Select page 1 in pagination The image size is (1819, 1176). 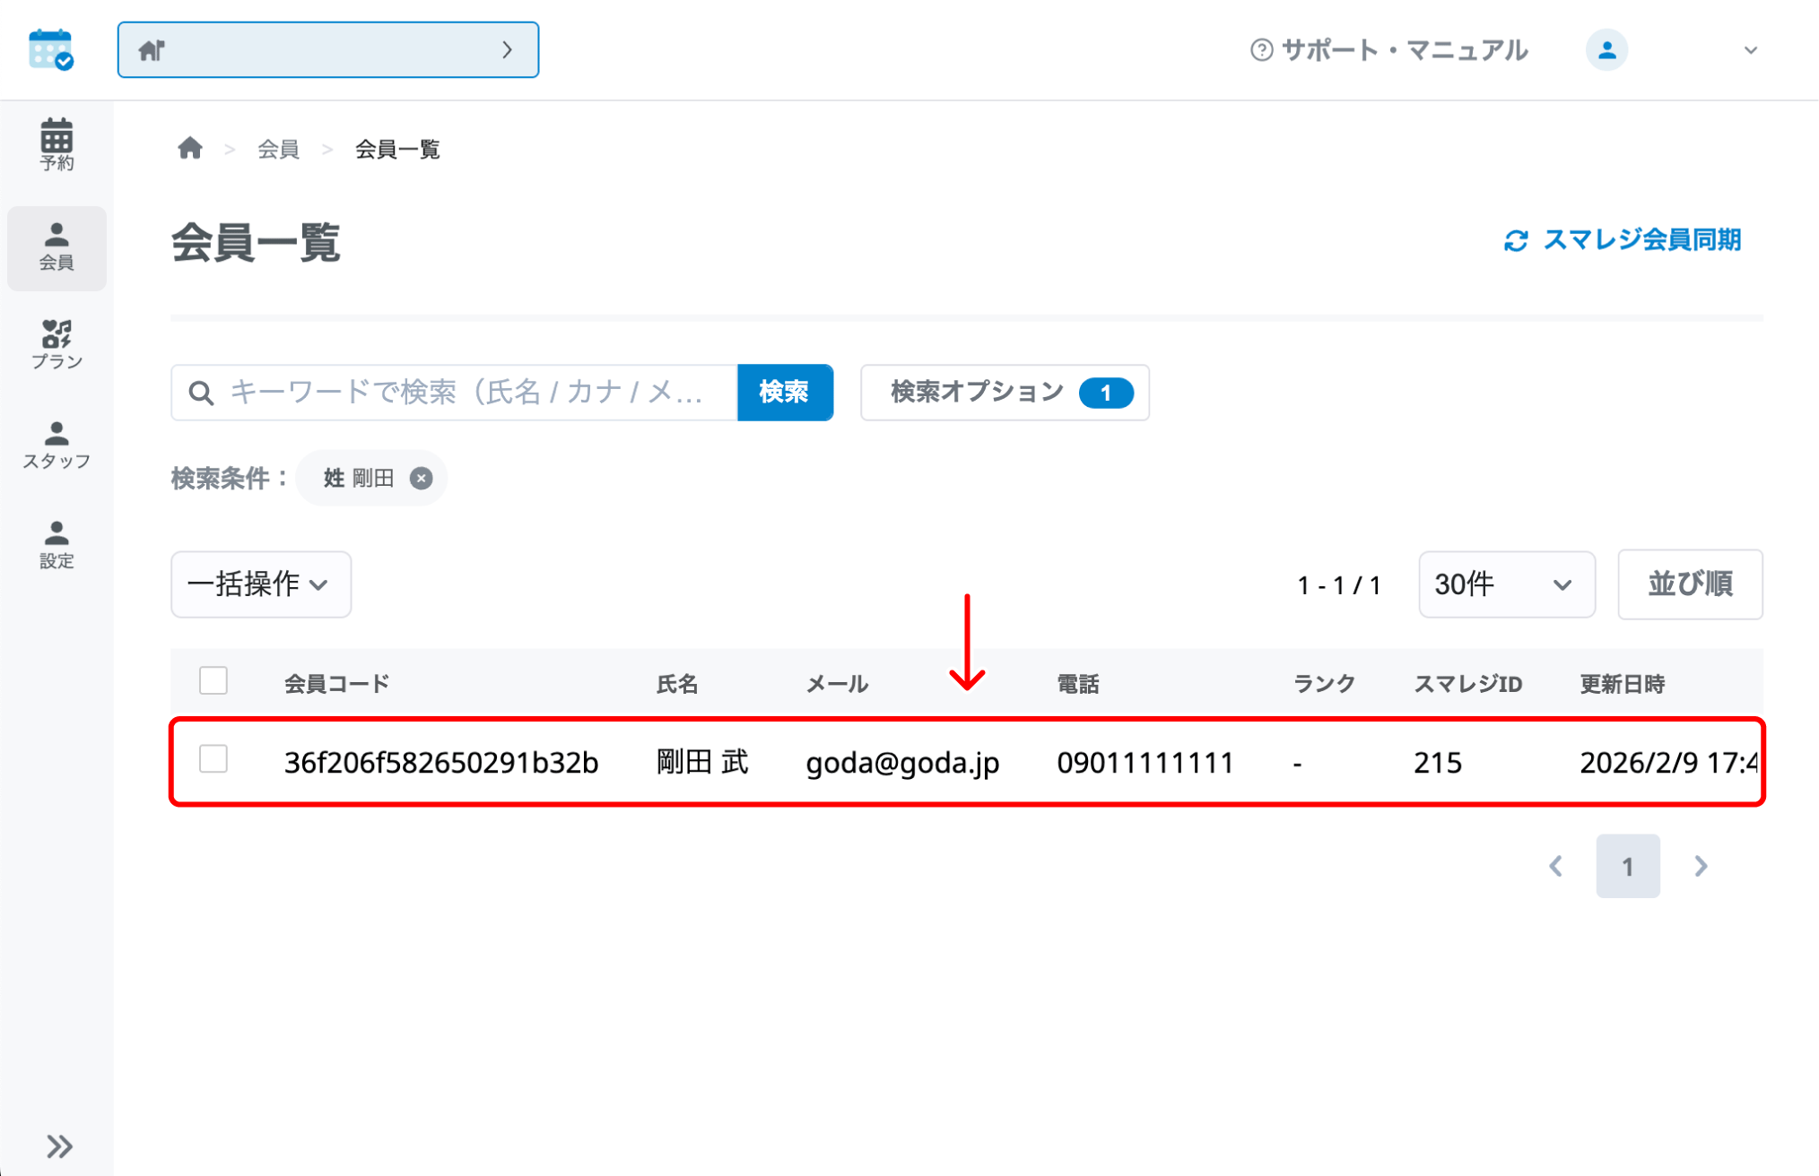coord(1628,866)
